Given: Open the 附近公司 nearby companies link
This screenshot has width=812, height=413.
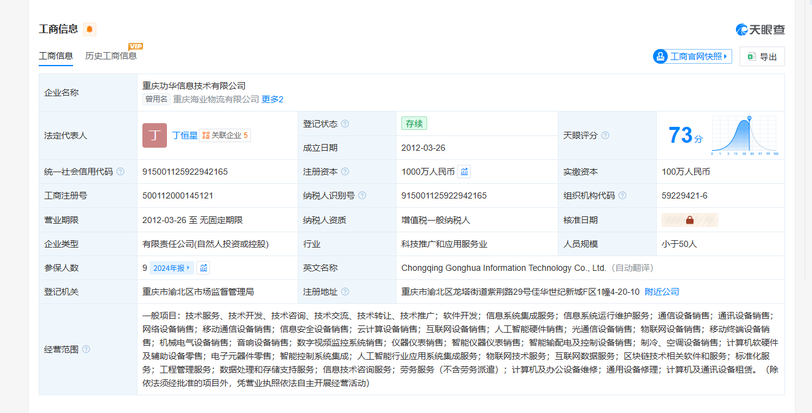Looking at the screenshot, I should 662,292.
